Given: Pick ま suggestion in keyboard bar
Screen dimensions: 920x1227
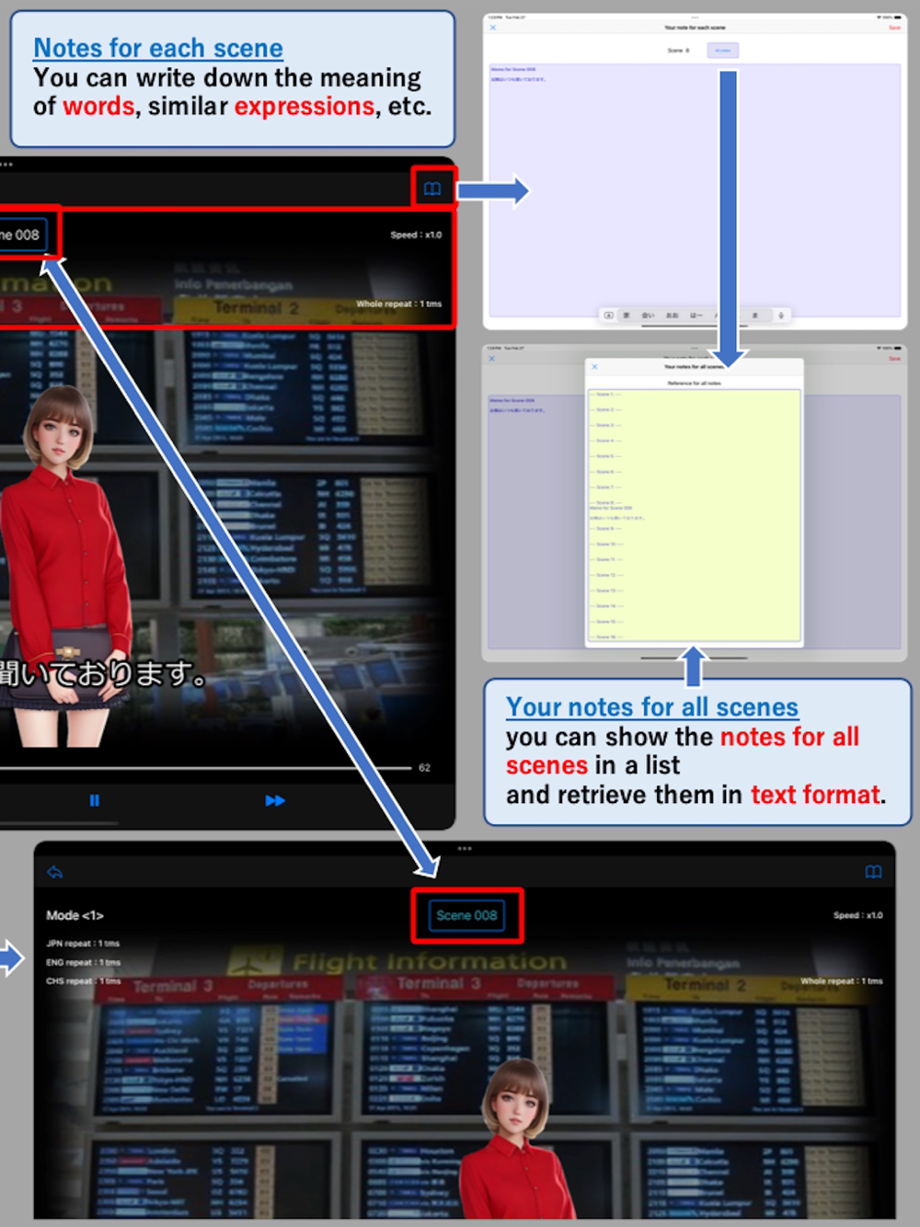Looking at the screenshot, I should 754,315.
